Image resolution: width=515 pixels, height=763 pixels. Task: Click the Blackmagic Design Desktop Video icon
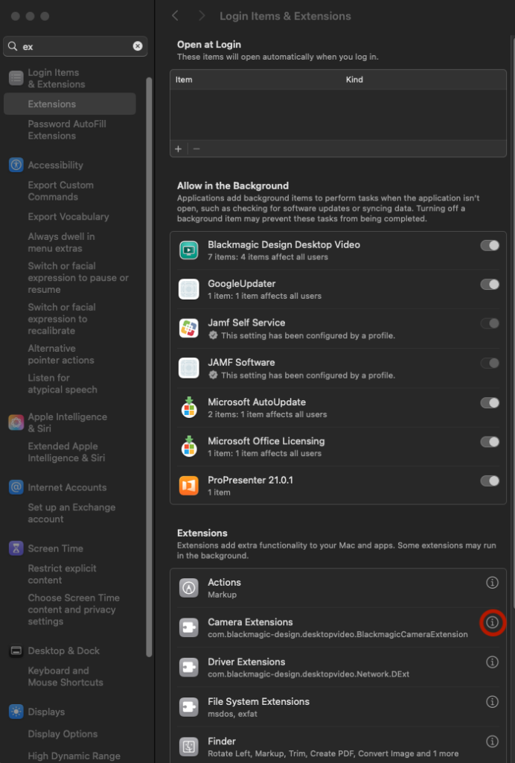click(189, 250)
